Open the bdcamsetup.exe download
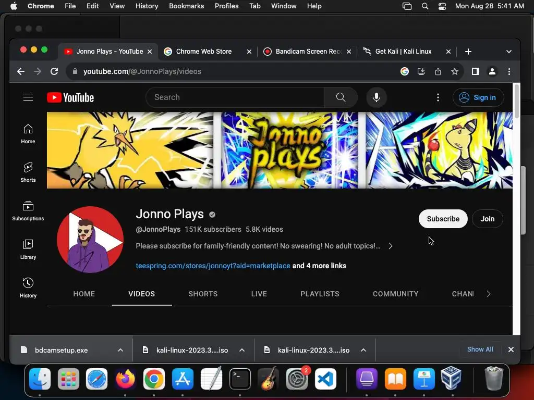The image size is (534, 400). pos(62,350)
